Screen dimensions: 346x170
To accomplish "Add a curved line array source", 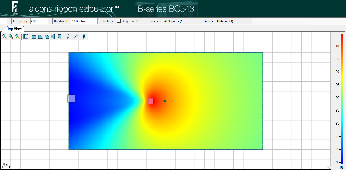I will tap(68, 36).
